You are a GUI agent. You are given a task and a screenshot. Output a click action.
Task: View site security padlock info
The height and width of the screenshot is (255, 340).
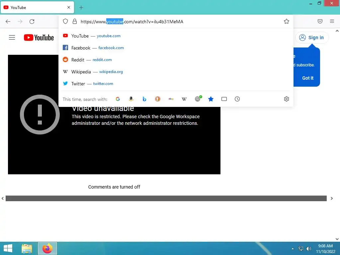coord(75,21)
